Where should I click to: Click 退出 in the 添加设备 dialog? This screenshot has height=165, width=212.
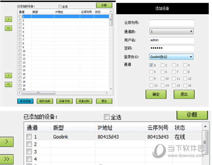tap(184, 94)
